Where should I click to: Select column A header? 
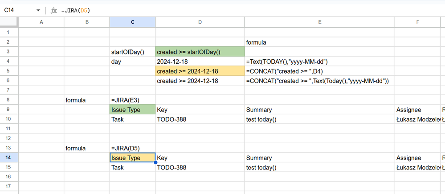pyautogui.click(x=41, y=22)
